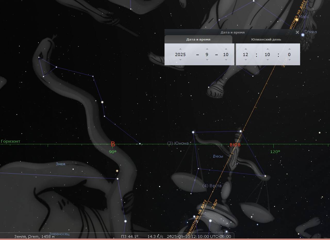Click the down arrow below month 9
The height and width of the screenshot is (240, 330).
207,60
